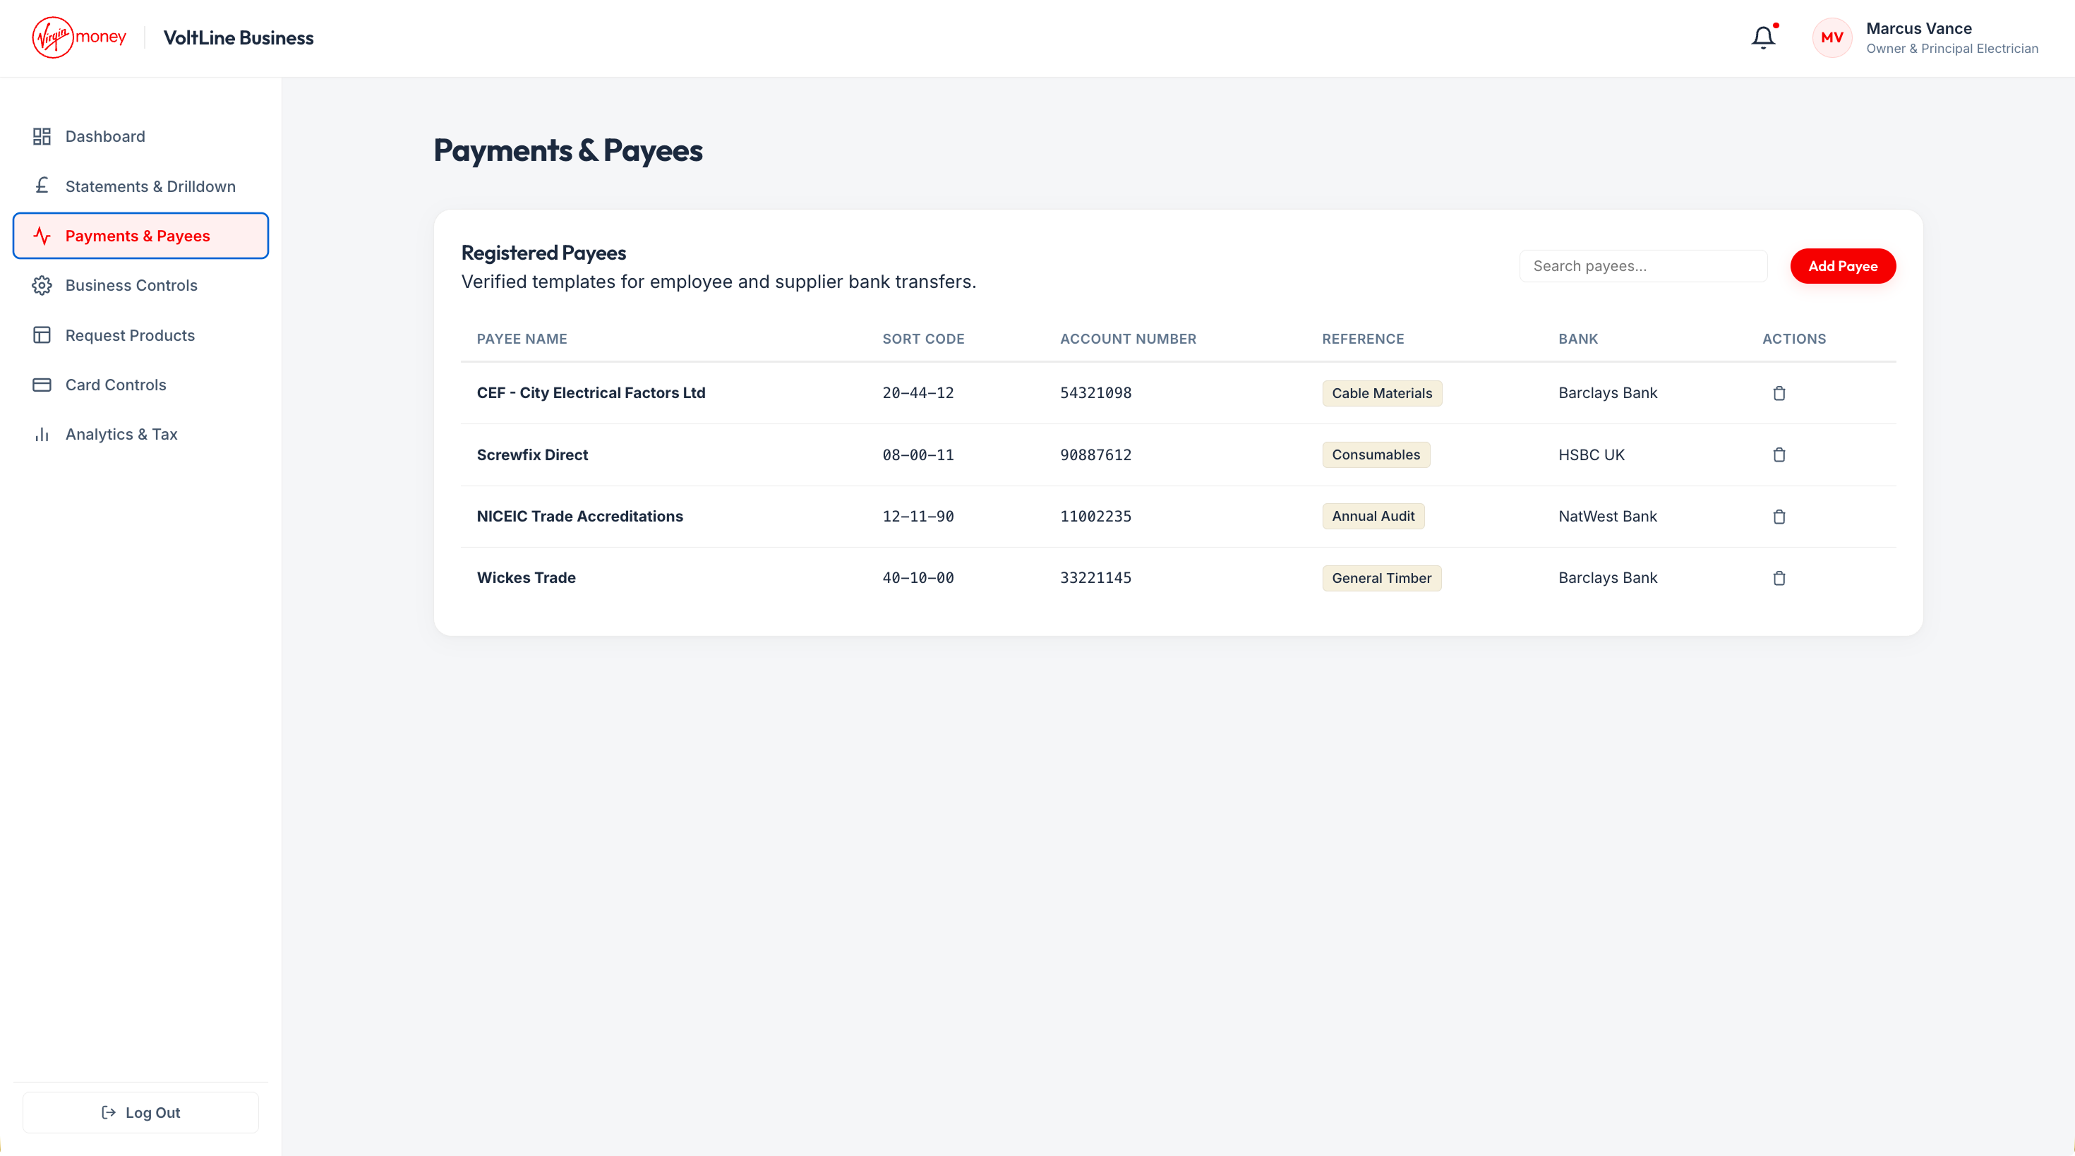Viewport: 2075px width, 1156px height.
Task: Focus the Search payees field
Action: coord(1642,266)
